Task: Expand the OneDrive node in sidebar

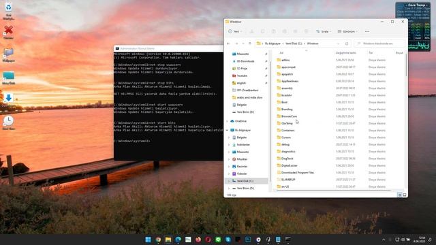Action: pyautogui.click(x=227, y=121)
